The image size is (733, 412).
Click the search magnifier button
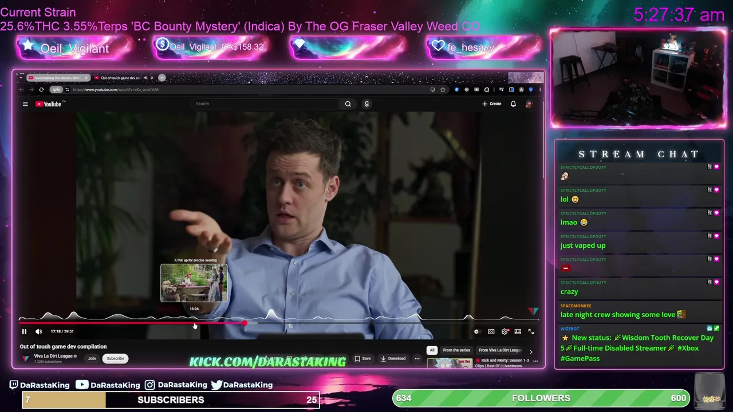pyautogui.click(x=348, y=104)
